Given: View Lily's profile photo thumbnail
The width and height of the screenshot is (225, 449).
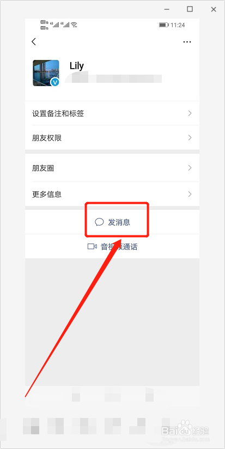Looking at the screenshot, I should 46,73.
